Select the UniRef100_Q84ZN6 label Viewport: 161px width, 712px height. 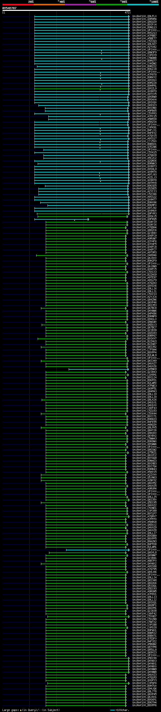[144, 300]
